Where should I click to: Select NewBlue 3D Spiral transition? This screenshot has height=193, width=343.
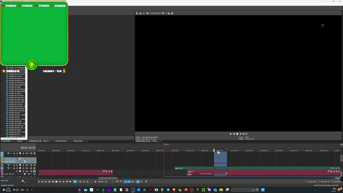click(x=14, y=87)
